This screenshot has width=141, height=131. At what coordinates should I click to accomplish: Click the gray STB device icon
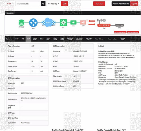120,25
